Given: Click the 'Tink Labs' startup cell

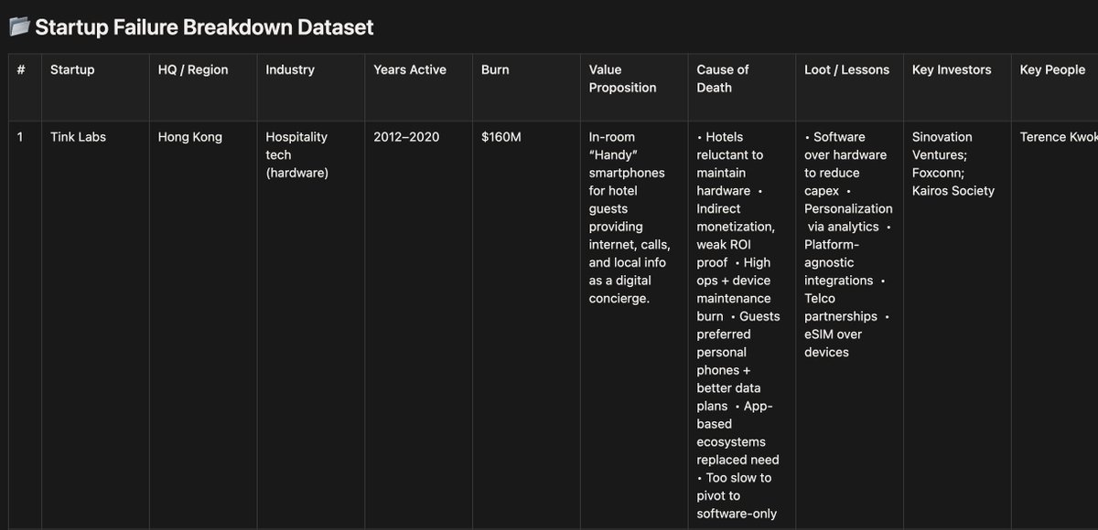Looking at the screenshot, I should [x=95, y=325].
